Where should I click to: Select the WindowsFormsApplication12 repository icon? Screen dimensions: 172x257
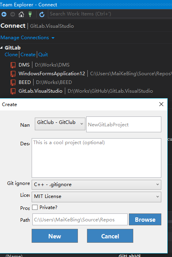pyautogui.click(x=13, y=74)
